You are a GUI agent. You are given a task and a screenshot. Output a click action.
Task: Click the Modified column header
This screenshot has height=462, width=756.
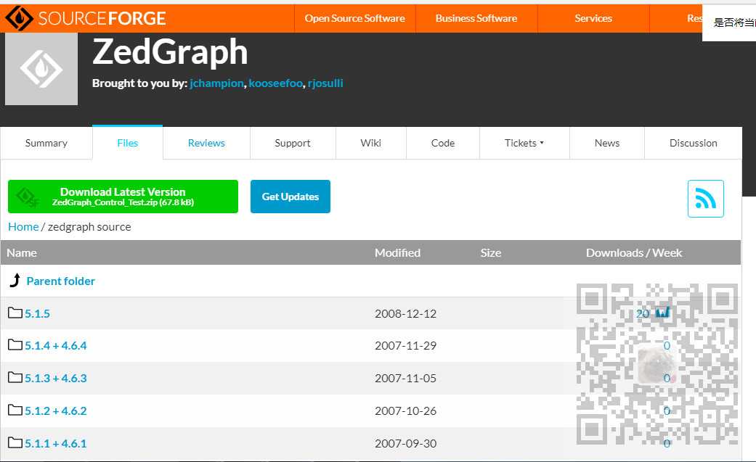click(x=398, y=252)
